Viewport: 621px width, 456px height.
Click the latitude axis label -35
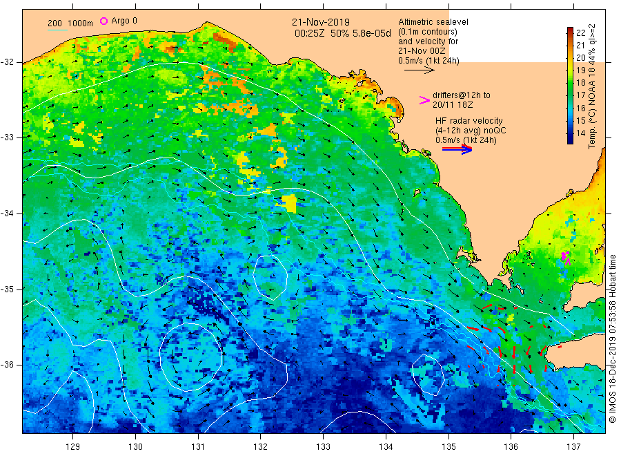click(7, 289)
